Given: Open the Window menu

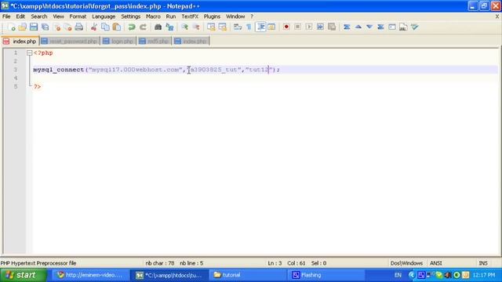Looking at the screenshot, I should pyautogui.click(x=235, y=16).
